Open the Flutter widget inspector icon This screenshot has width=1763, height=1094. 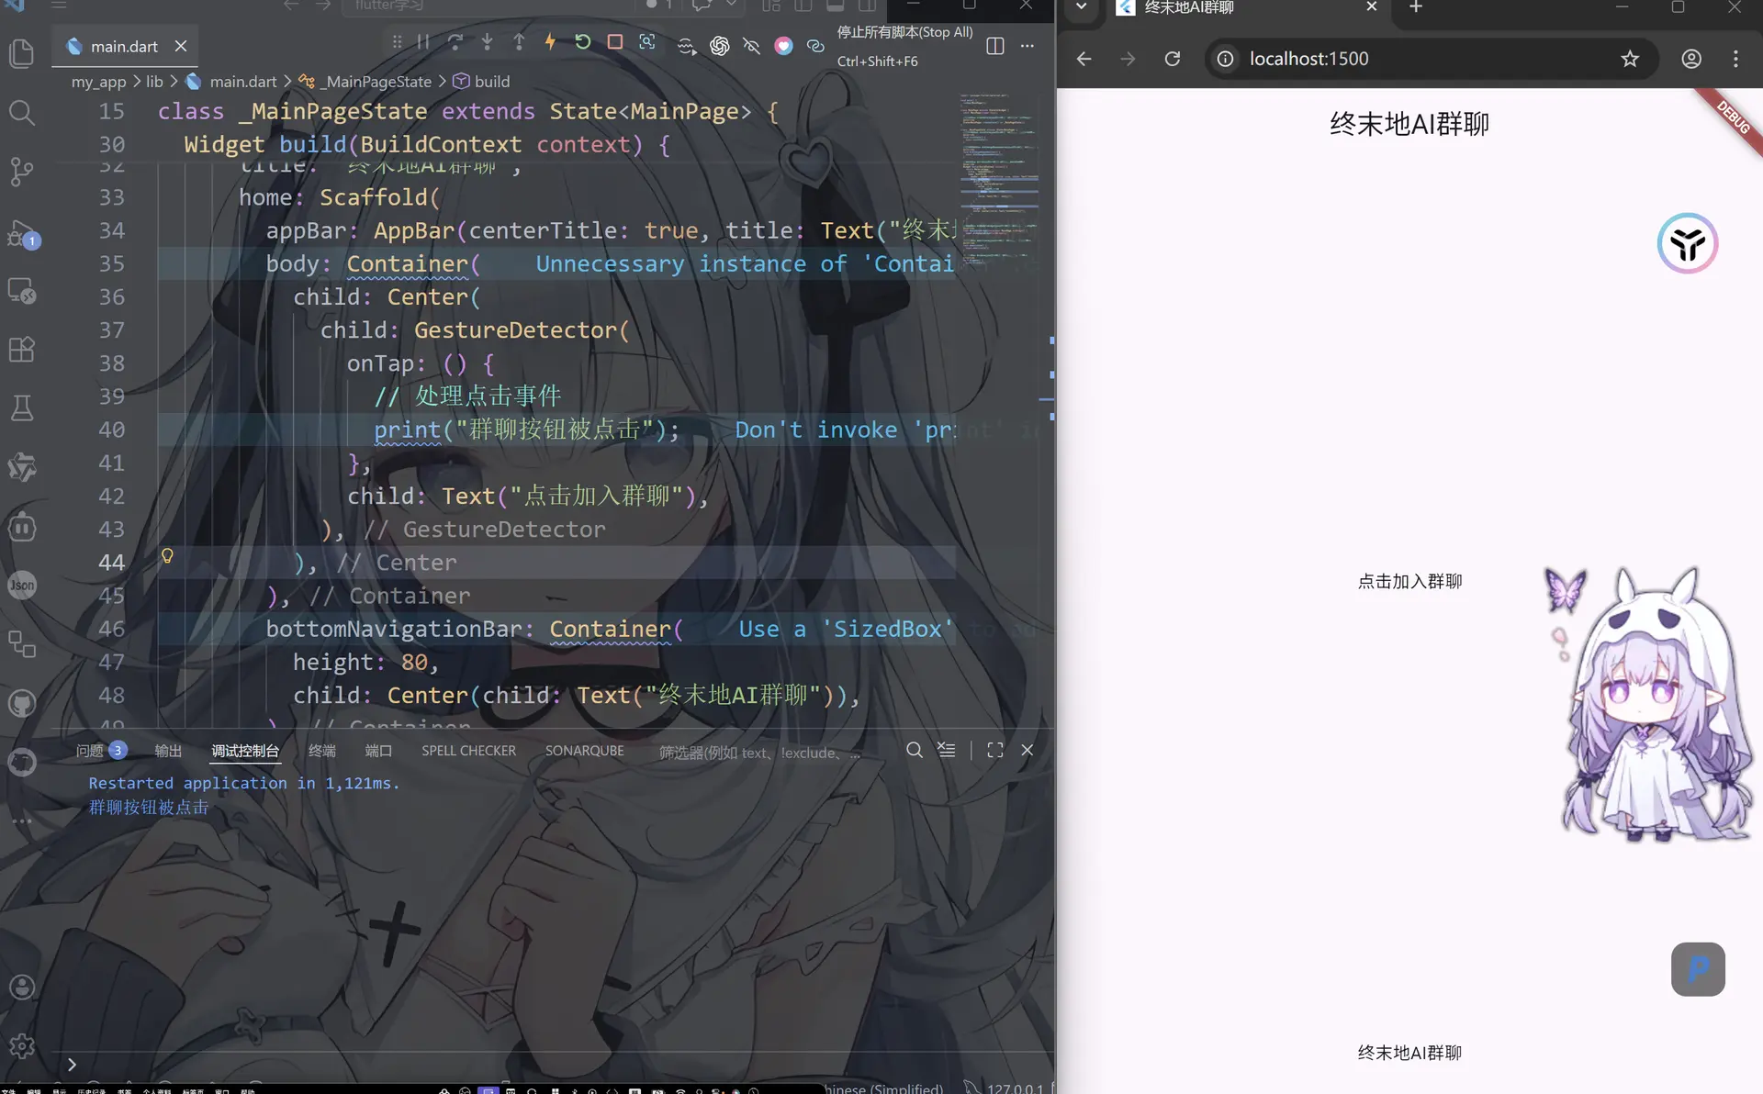point(647,42)
